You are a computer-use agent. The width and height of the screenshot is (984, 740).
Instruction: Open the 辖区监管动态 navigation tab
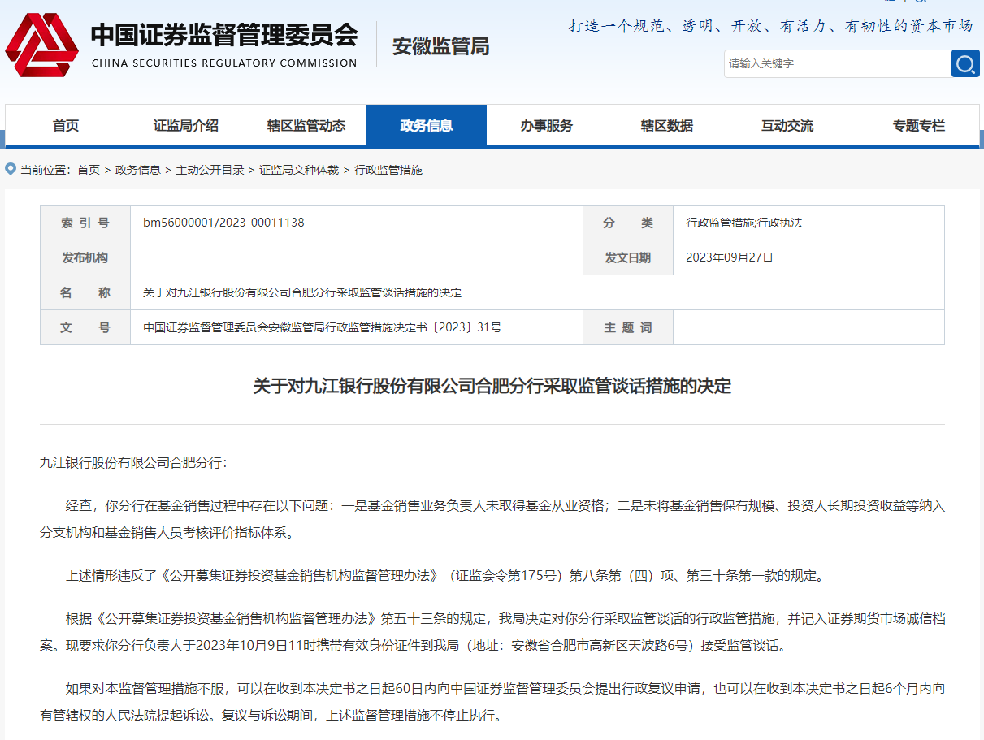(306, 125)
